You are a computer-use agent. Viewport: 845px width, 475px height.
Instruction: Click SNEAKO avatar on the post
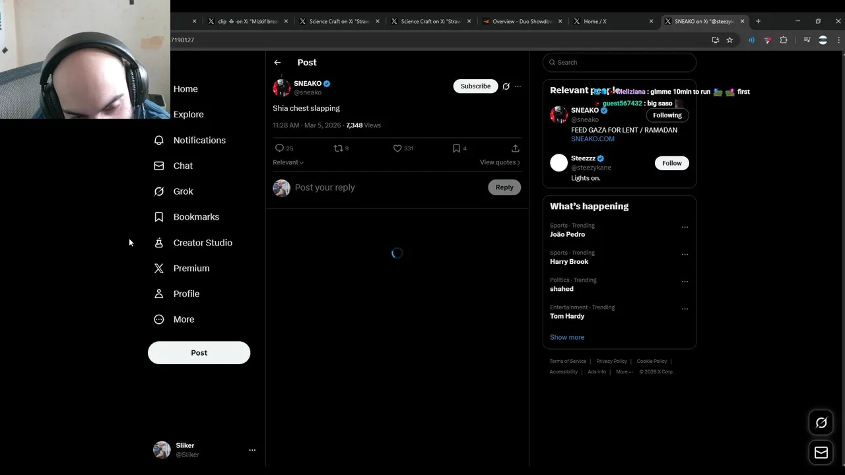(x=282, y=88)
